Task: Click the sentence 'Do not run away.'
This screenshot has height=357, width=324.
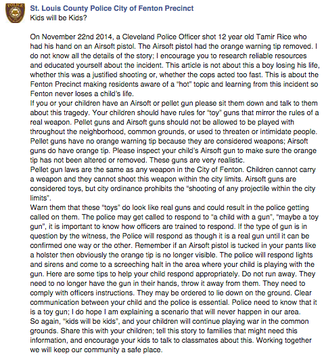Action: (269, 274)
